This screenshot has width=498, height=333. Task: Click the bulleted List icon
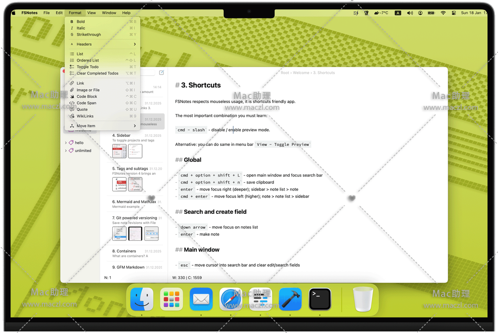click(x=72, y=54)
